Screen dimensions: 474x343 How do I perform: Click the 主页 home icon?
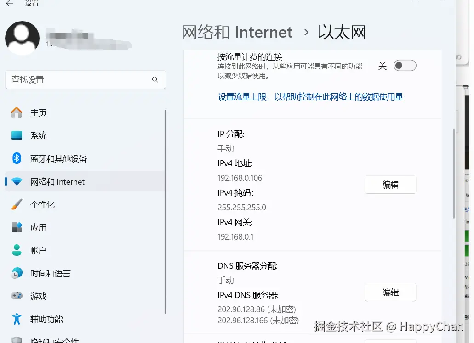coord(17,112)
